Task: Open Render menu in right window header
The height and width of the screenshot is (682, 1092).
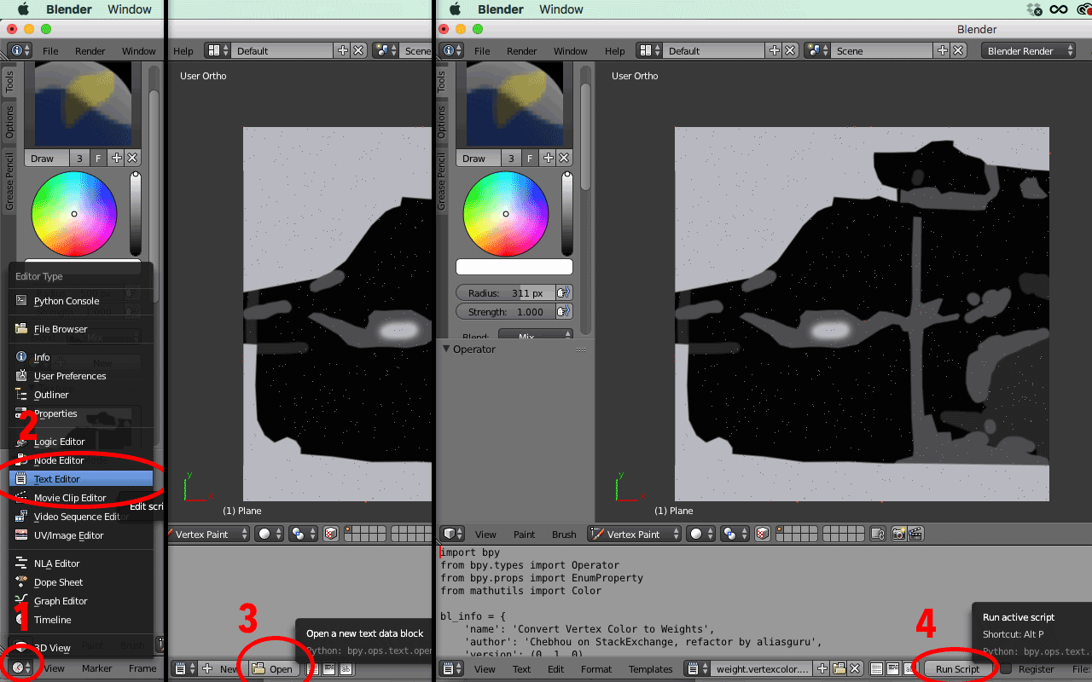Action: [522, 51]
